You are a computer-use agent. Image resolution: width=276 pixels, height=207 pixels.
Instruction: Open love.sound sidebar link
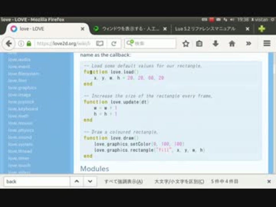tap(20, 137)
